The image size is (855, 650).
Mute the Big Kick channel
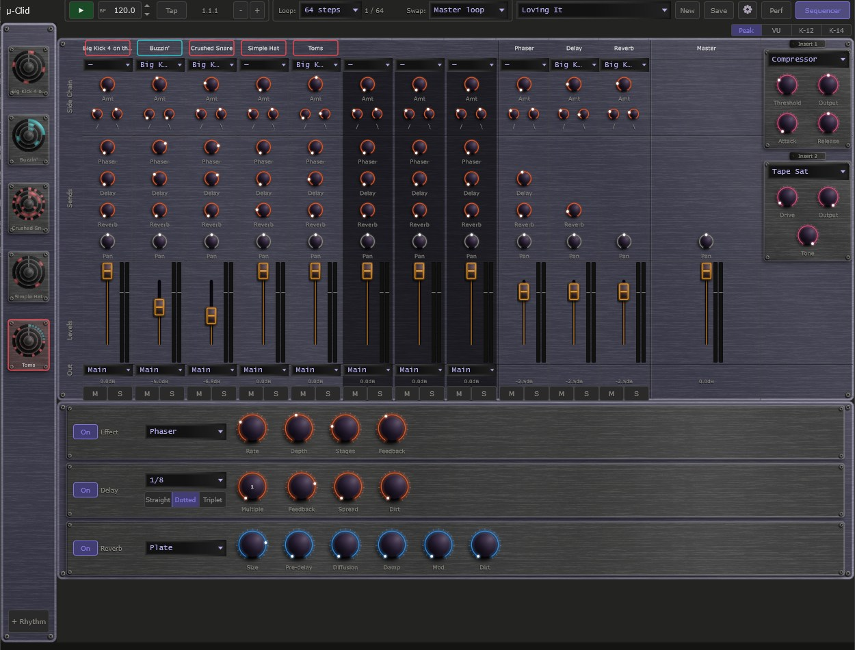click(95, 393)
